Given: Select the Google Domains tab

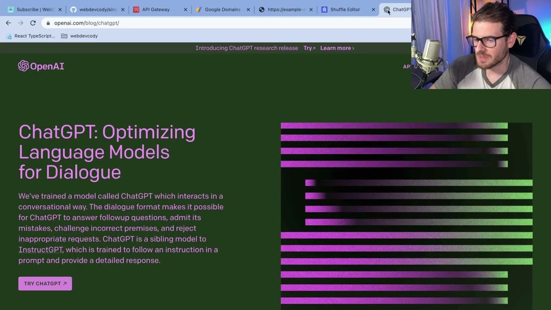Looking at the screenshot, I should (x=222, y=9).
